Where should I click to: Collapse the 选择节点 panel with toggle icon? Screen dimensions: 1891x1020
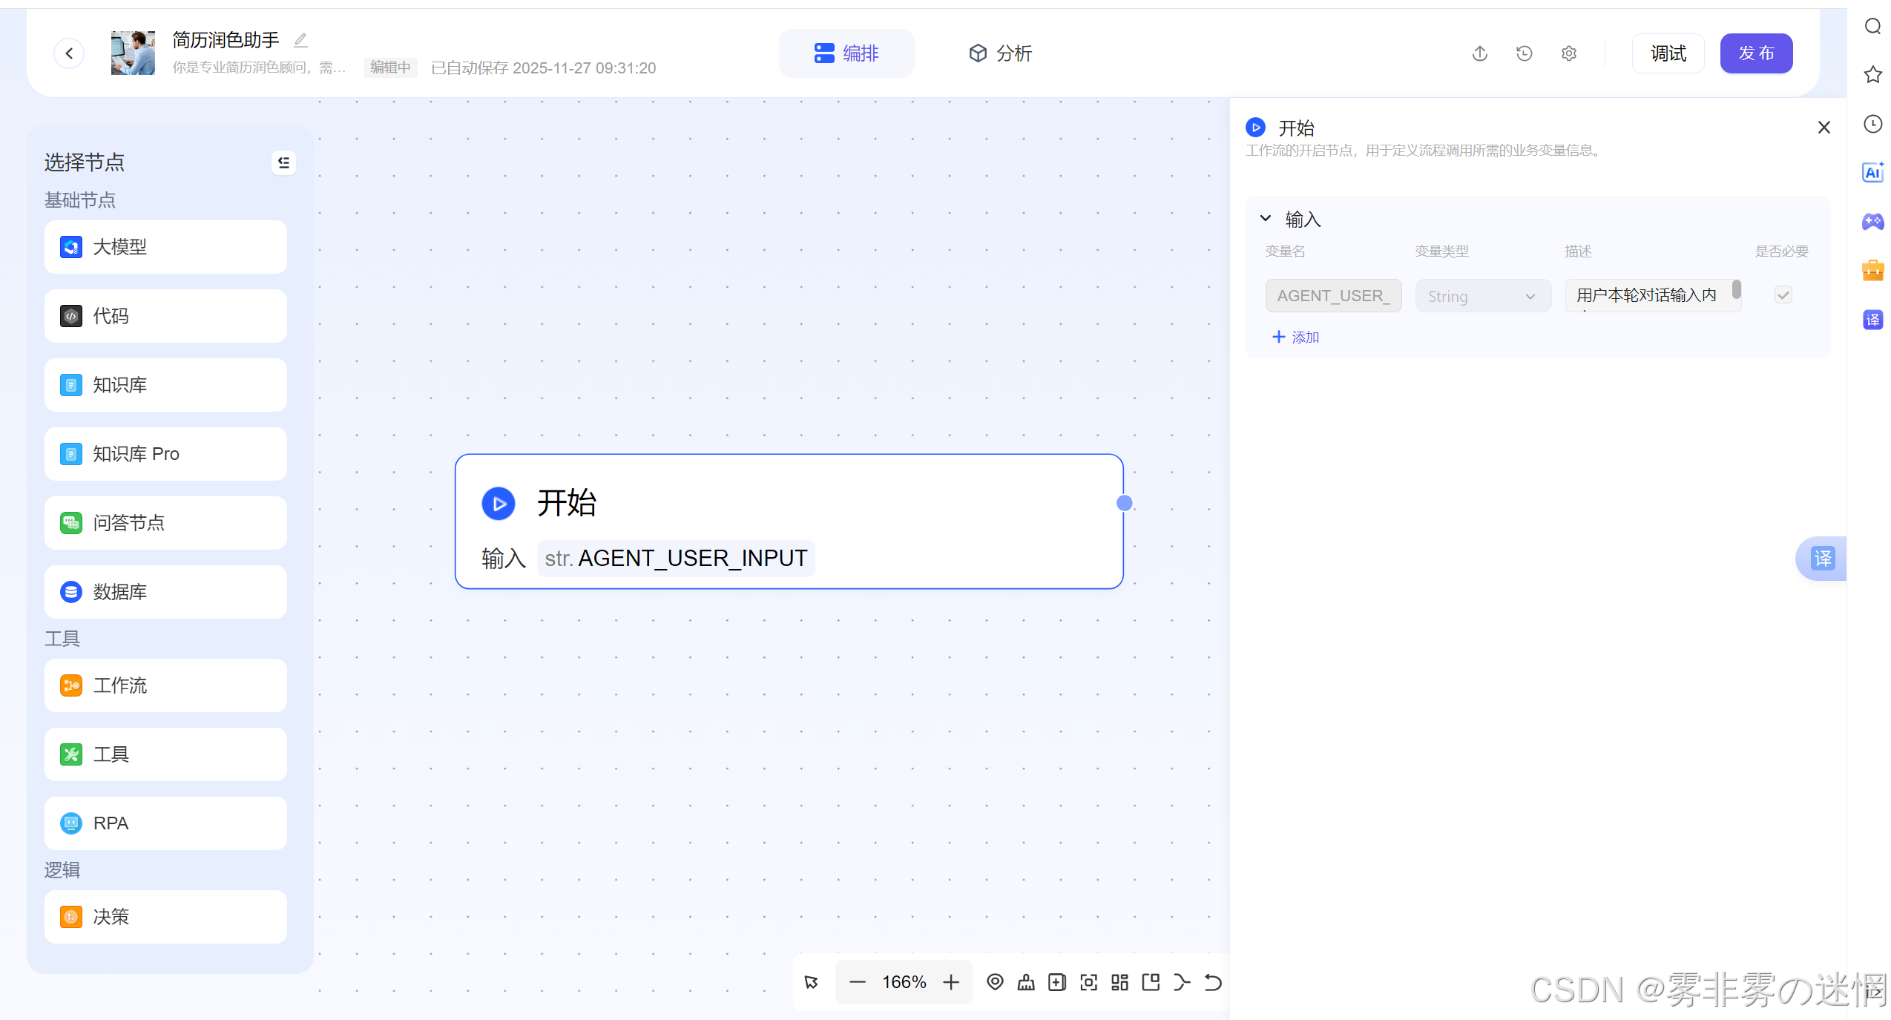click(x=283, y=162)
